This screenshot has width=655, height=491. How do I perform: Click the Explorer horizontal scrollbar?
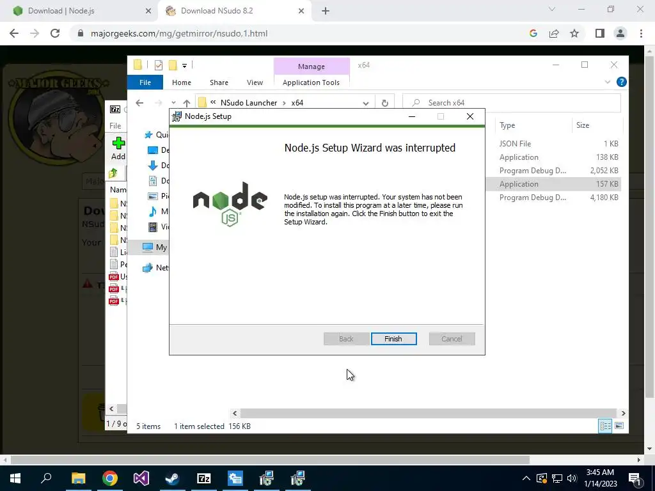coord(429,413)
